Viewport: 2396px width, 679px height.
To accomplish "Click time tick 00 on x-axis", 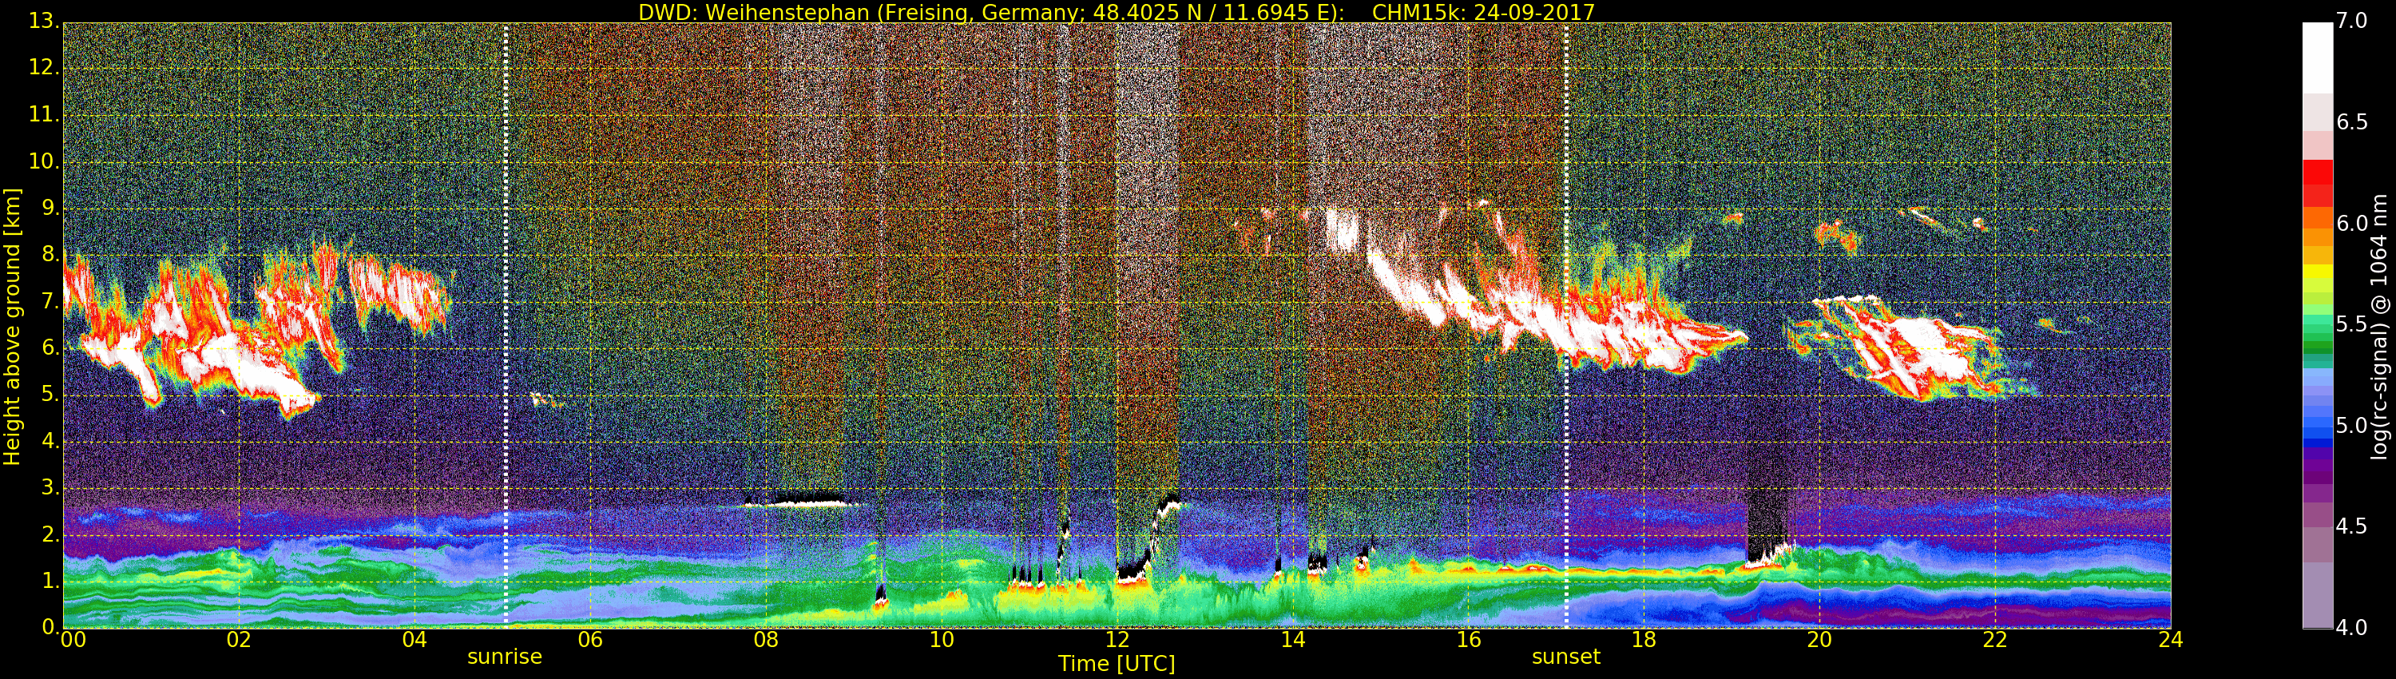I will (x=73, y=640).
